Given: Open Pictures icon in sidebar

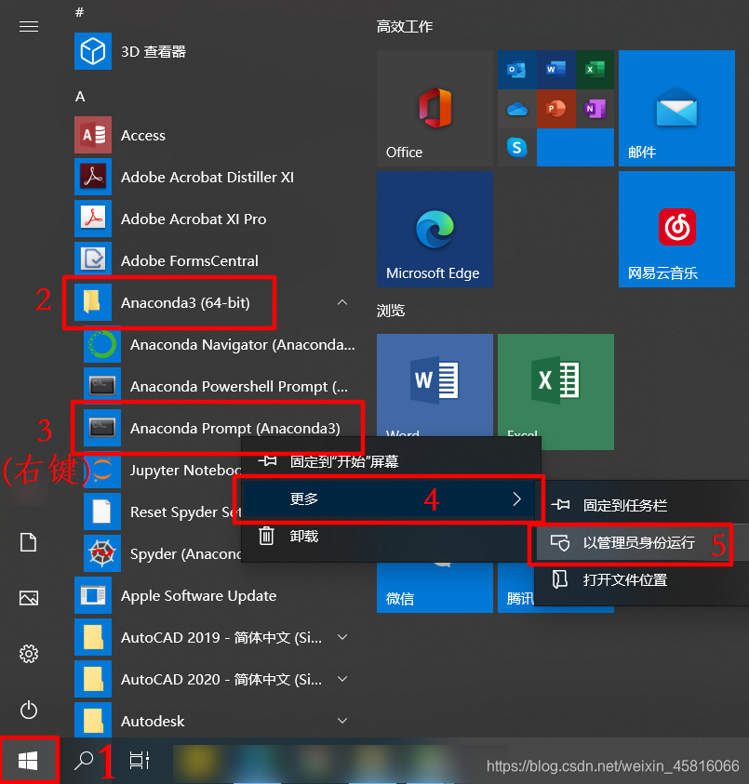Looking at the screenshot, I should click(29, 598).
